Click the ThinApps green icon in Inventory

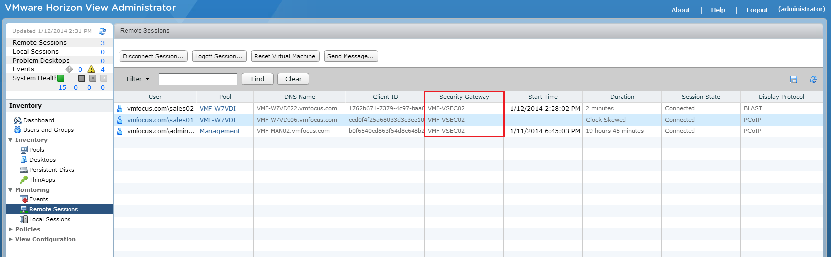point(24,180)
